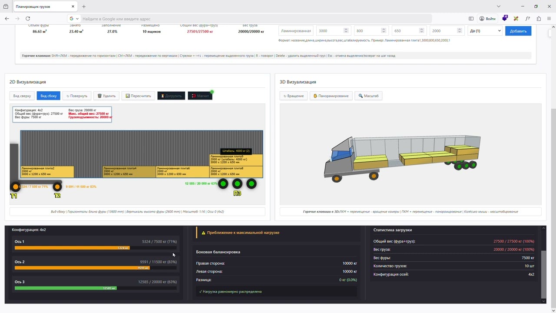Viewport: 556px width, 313px height.
Task: Click the f? extension icon
Action: click(x=527, y=19)
